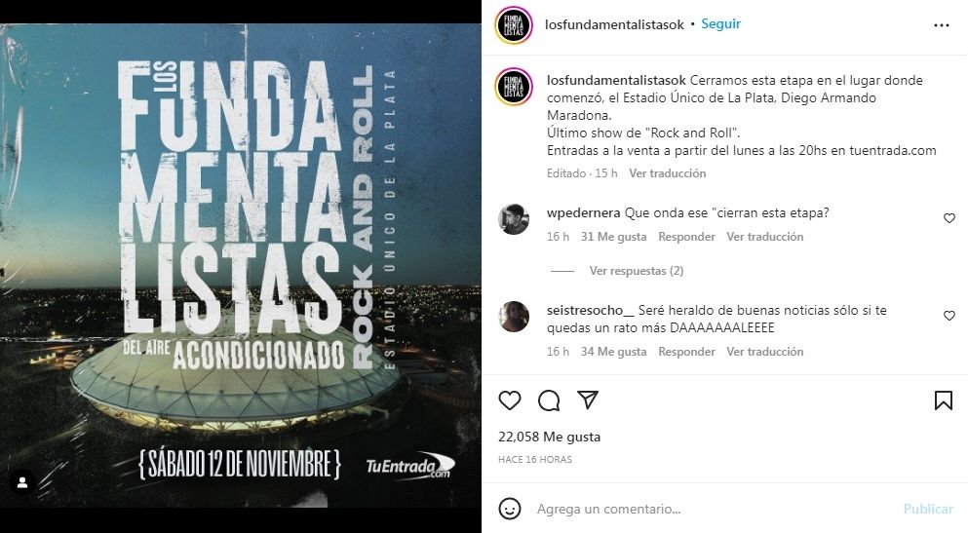Like wpedernera's comment with its heart
Viewport: 968px width, 533px height.
(x=949, y=218)
